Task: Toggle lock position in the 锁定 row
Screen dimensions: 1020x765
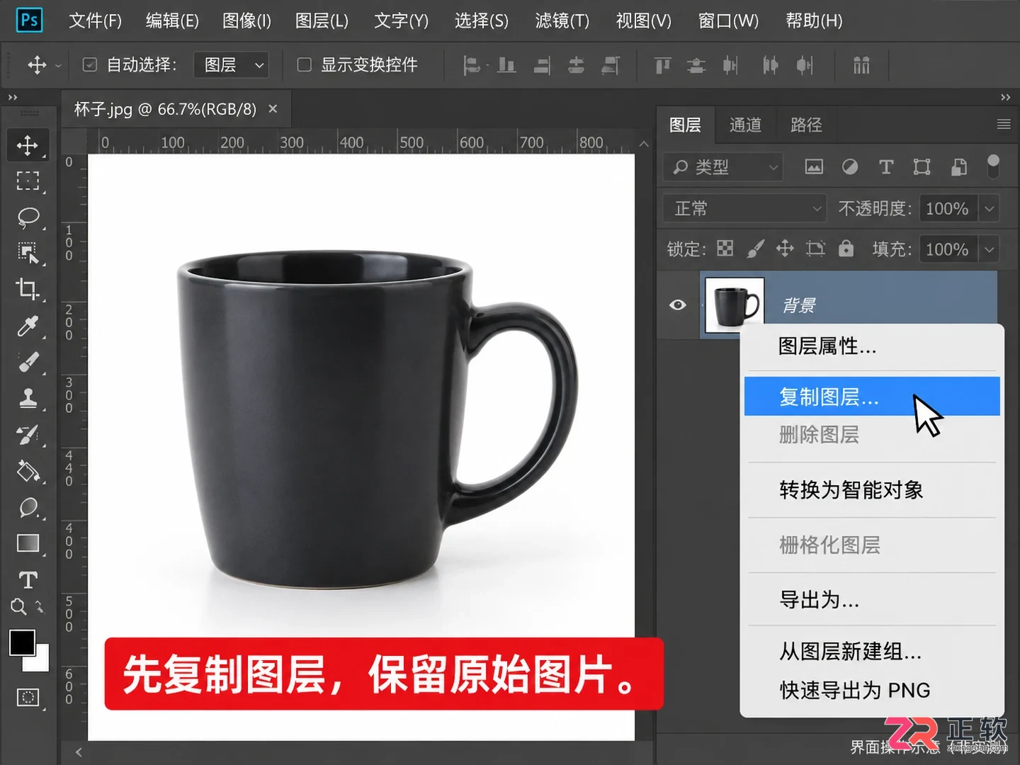Action: (785, 249)
